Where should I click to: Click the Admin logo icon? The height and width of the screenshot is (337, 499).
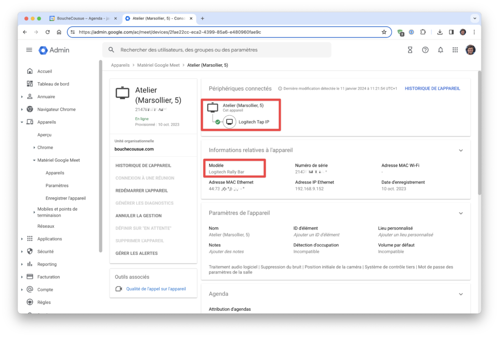43,50
